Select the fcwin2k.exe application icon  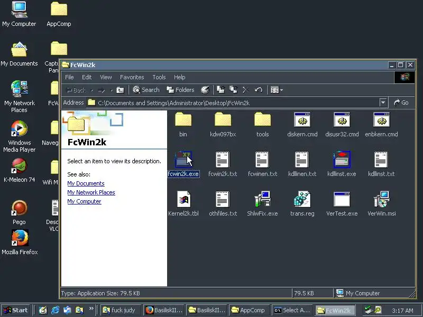[183, 160]
